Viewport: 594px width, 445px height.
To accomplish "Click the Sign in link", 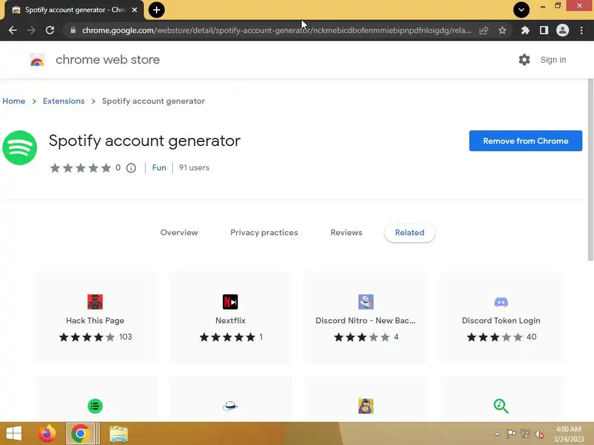I will tap(553, 60).
